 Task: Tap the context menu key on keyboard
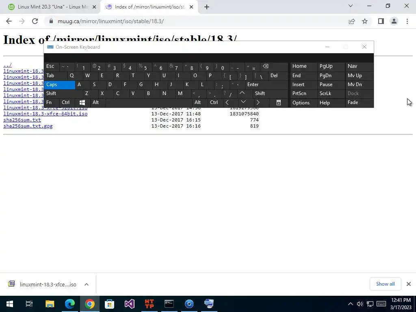coord(279,102)
